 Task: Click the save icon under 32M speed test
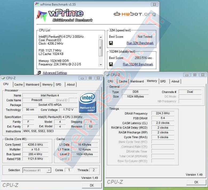pyautogui.click(x=111, y=43)
